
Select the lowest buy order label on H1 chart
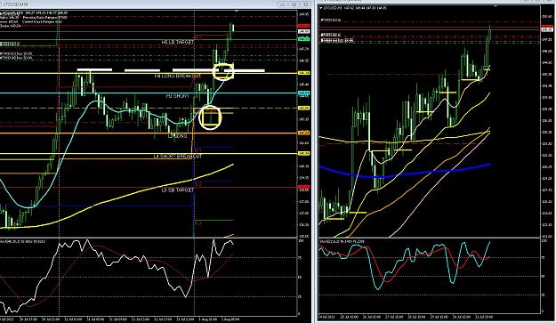coord(337,41)
